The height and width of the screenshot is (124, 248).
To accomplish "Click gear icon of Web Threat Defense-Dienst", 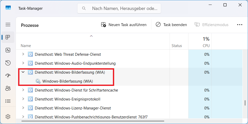I will pyautogui.click(x=30, y=54).
